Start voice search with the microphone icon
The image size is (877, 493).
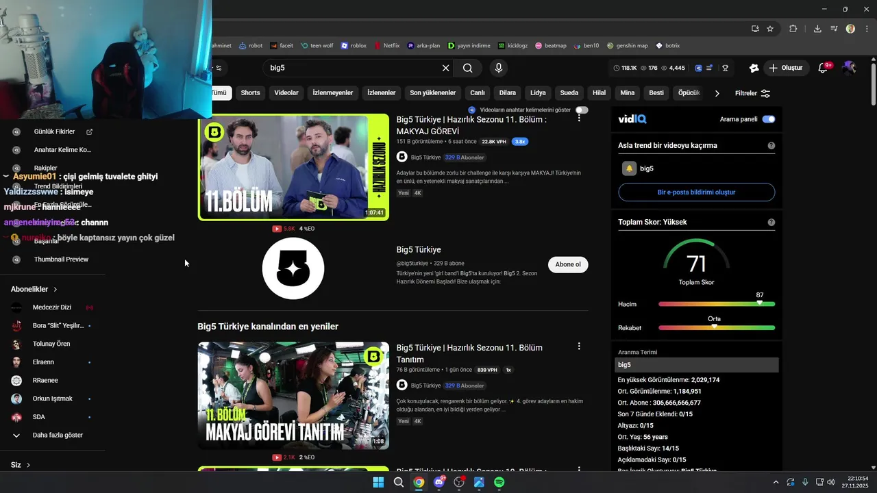click(499, 68)
